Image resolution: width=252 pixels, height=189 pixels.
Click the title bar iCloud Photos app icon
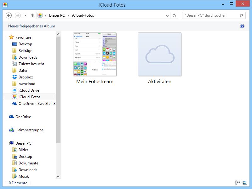(x=5, y=5)
